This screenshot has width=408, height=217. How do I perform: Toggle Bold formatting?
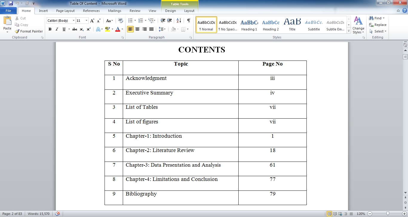pyautogui.click(x=50, y=29)
